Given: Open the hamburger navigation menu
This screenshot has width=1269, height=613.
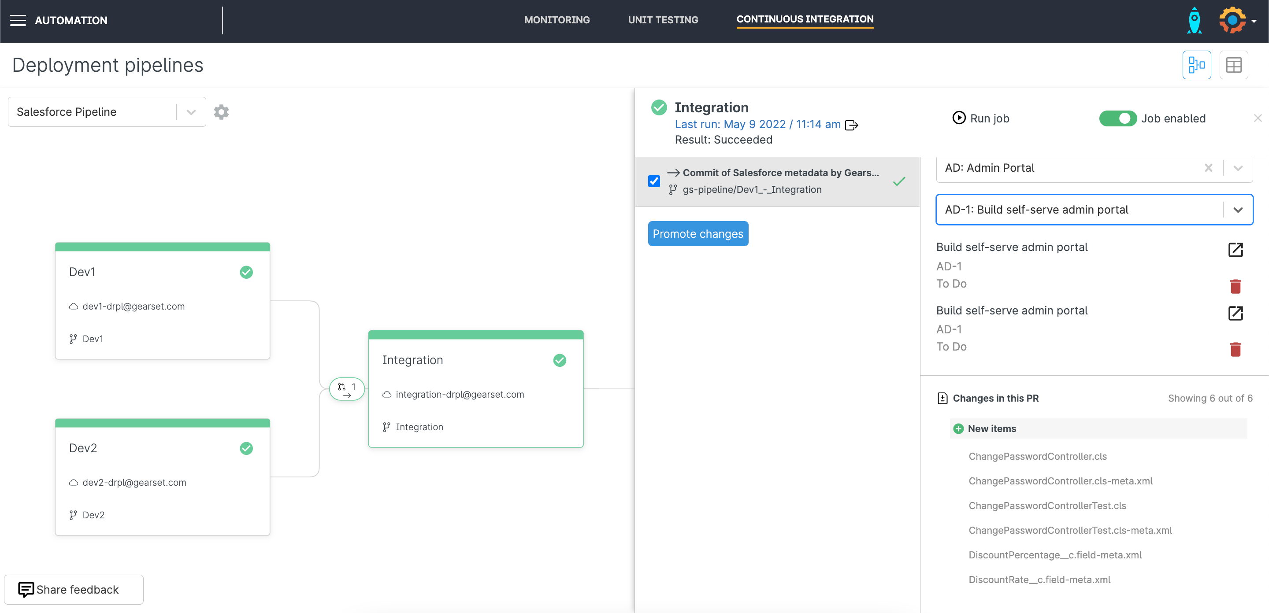Looking at the screenshot, I should coord(18,20).
